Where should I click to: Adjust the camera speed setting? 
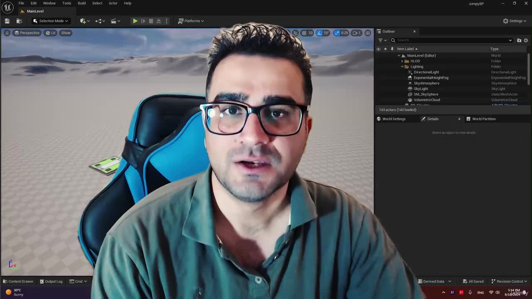[357, 33]
